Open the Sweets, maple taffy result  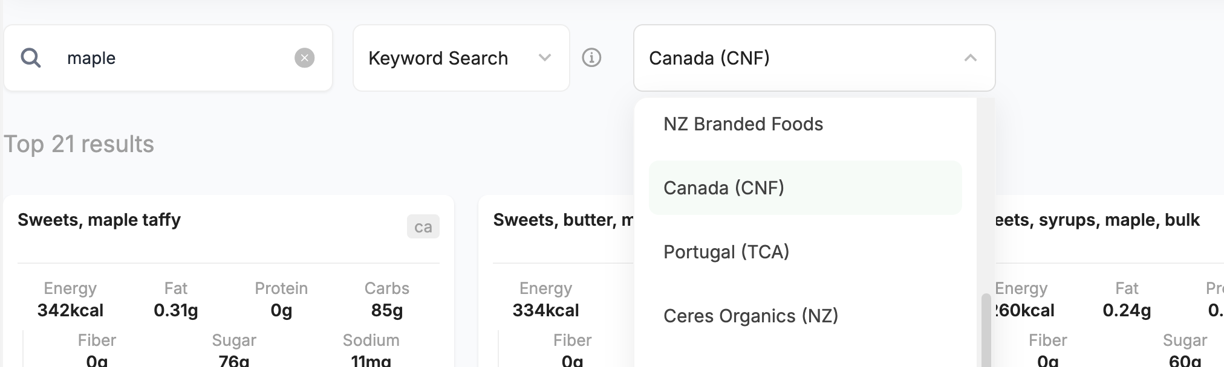(99, 220)
